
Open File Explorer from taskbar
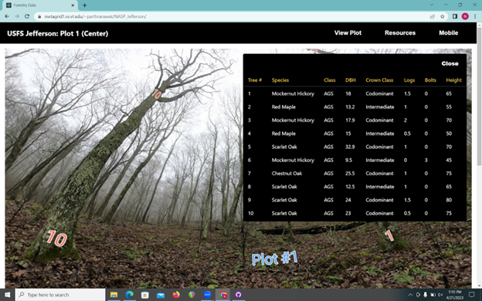click(114, 295)
